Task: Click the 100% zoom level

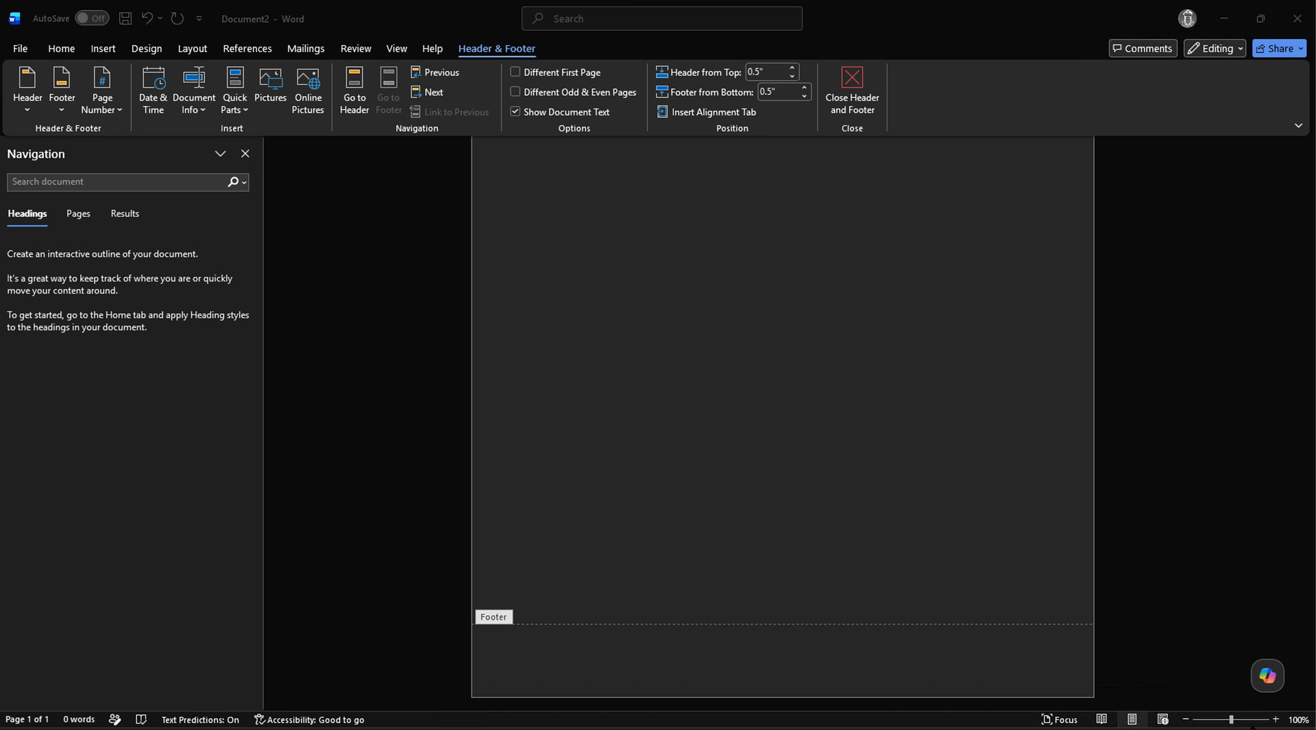Action: tap(1298, 719)
